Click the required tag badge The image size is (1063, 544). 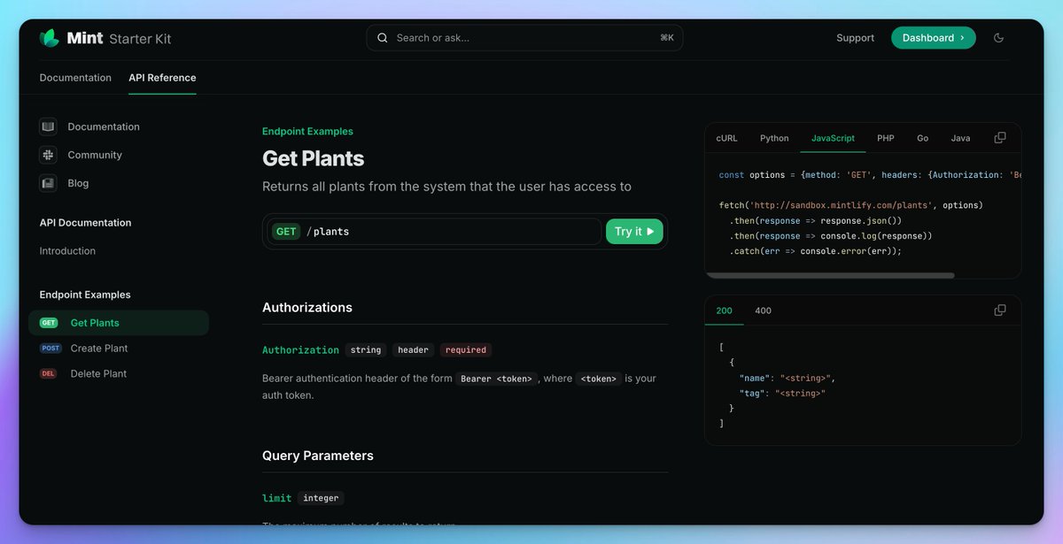[x=466, y=350]
